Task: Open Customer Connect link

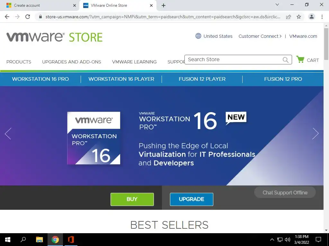Action: point(260,36)
